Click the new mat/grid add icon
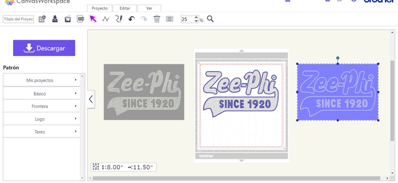The height and width of the screenshot is (183, 398). pyautogui.click(x=42, y=19)
